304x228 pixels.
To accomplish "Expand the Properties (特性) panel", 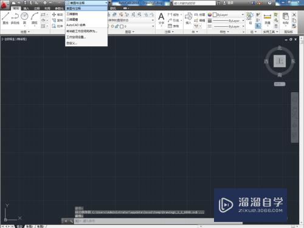I will pyautogui.click(x=224, y=32).
